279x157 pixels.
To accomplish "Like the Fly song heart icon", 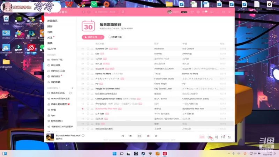I will [88, 84].
